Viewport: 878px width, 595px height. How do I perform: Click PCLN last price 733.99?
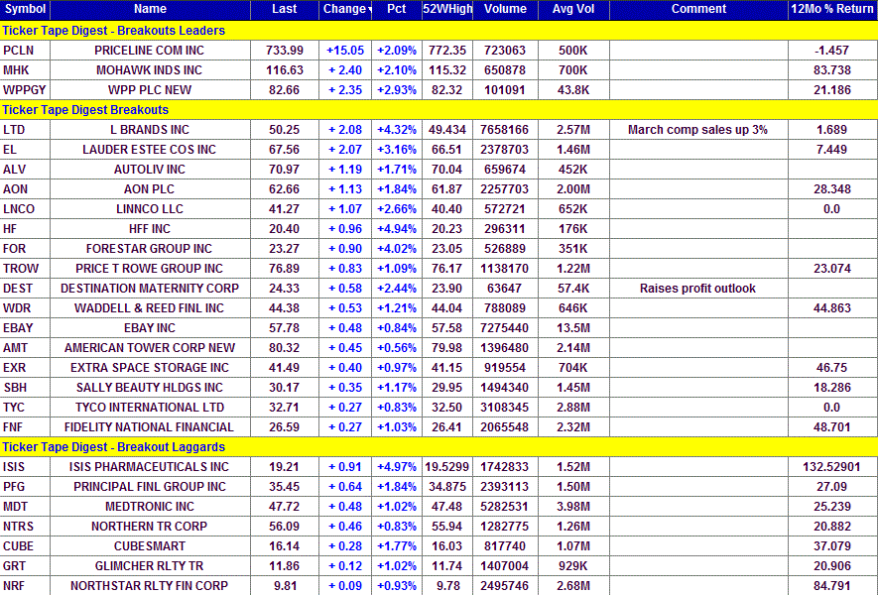[x=285, y=51]
